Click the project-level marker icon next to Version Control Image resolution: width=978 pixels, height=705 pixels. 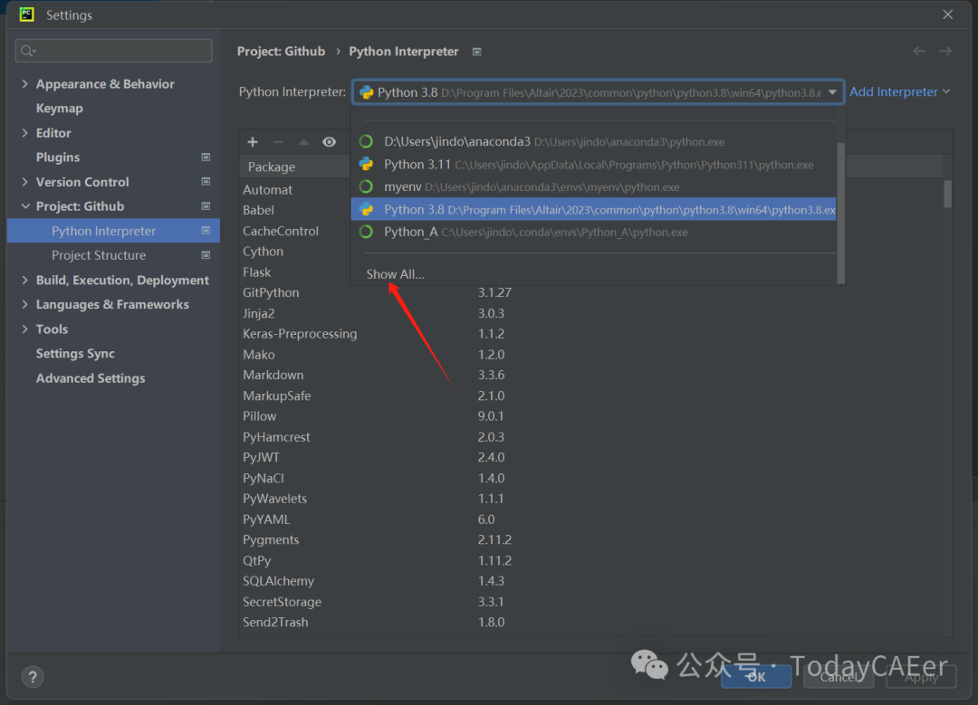coord(206,181)
